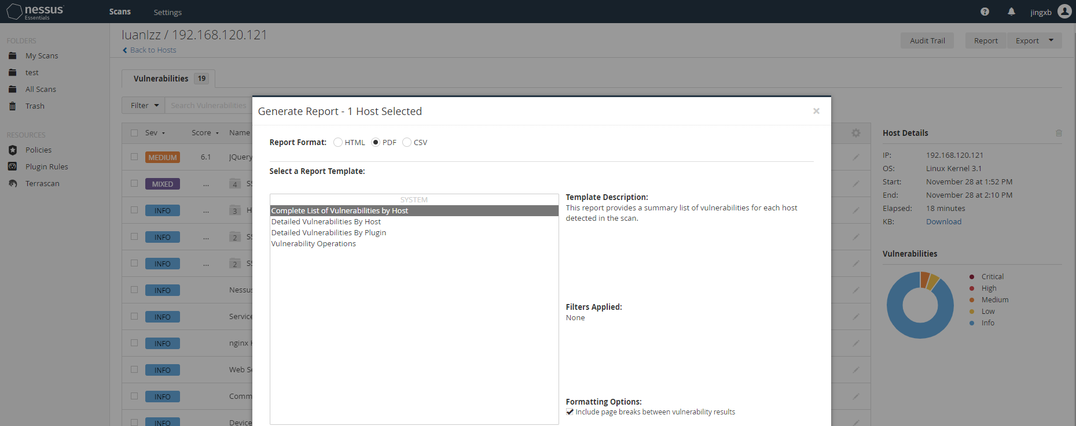Viewport: 1076px width, 426px height.
Task: Close the Generate Report dialog
Action: pyautogui.click(x=816, y=111)
